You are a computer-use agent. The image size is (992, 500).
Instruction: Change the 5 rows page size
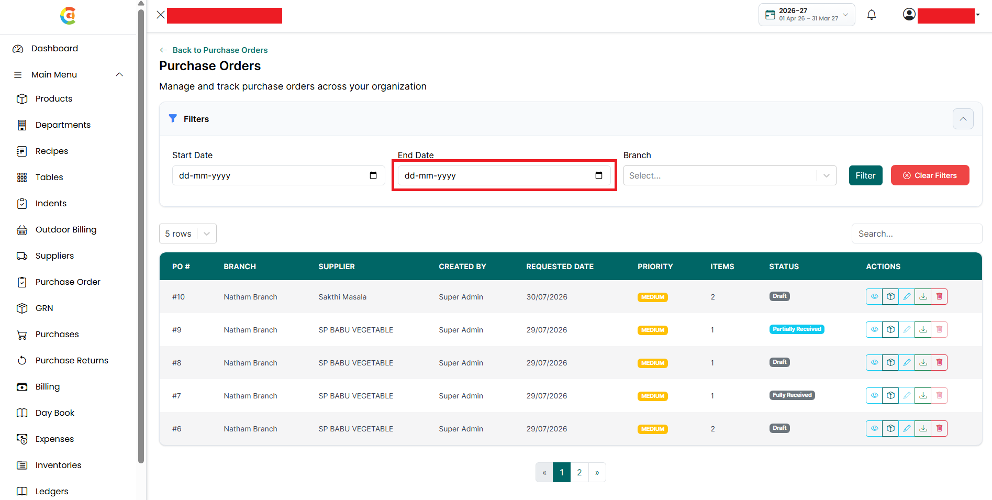tap(188, 234)
